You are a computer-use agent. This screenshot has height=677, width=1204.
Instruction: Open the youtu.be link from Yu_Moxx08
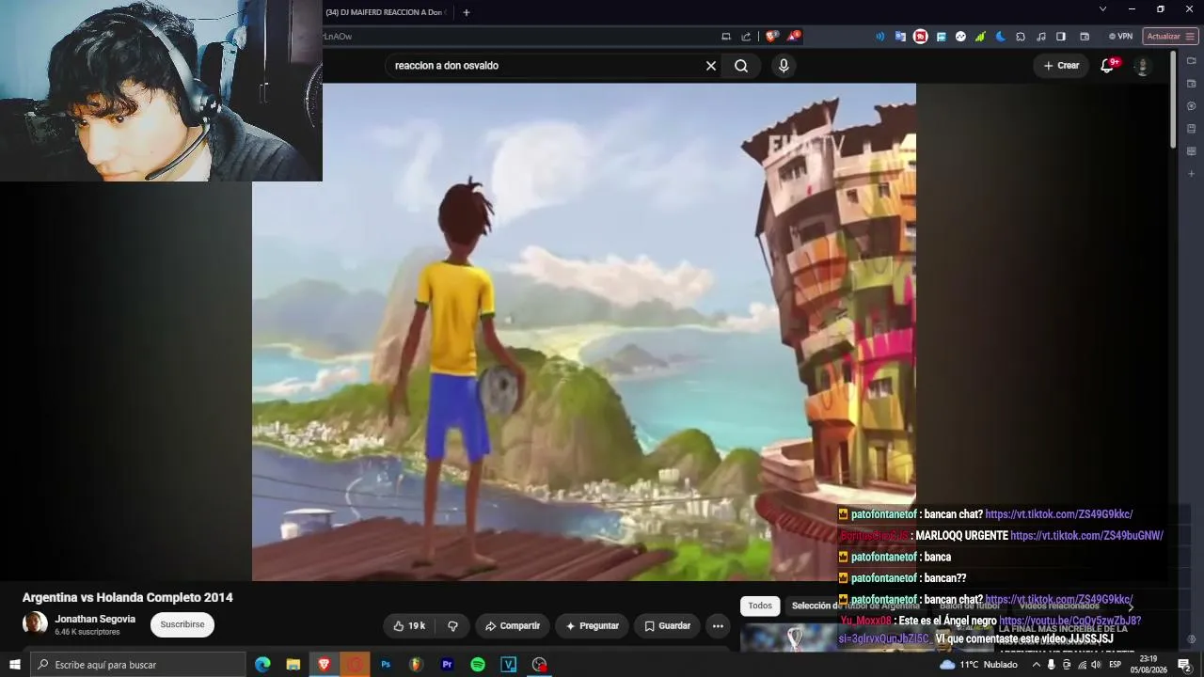pyautogui.click(x=1069, y=622)
